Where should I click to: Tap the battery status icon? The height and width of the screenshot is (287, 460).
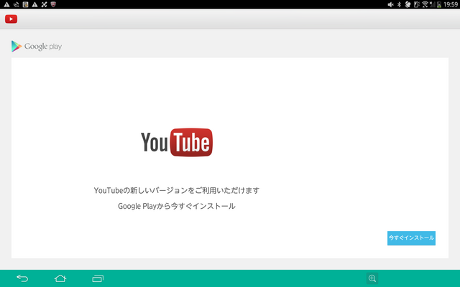tap(439, 4)
